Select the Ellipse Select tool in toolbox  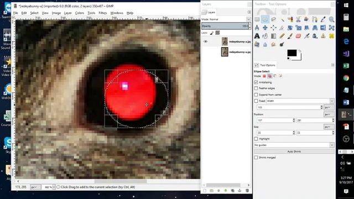coord(265,20)
